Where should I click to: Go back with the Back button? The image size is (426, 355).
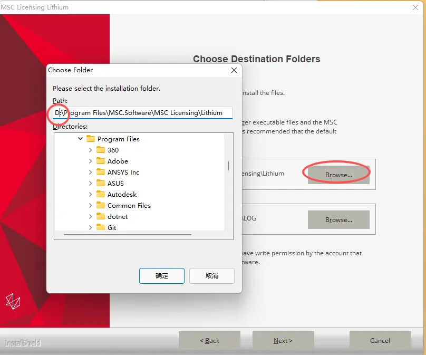point(209,341)
